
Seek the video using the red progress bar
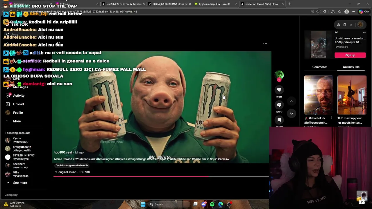pyautogui.click(x=161, y=176)
